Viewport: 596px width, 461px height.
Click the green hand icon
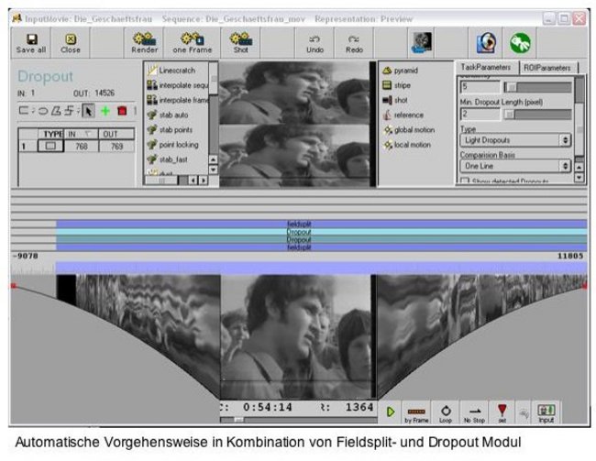tap(520, 43)
